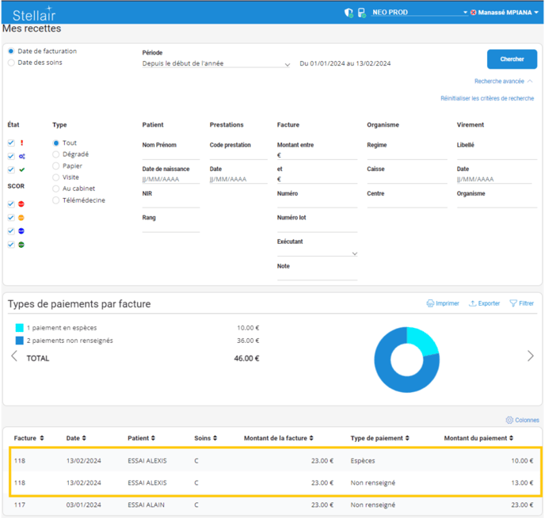Sort by Facture column sort arrows
545x518 pixels.
[x=42, y=438]
